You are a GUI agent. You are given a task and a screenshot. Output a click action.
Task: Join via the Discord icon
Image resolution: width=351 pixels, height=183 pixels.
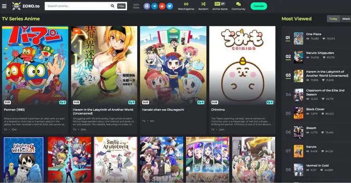(x=147, y=6)
